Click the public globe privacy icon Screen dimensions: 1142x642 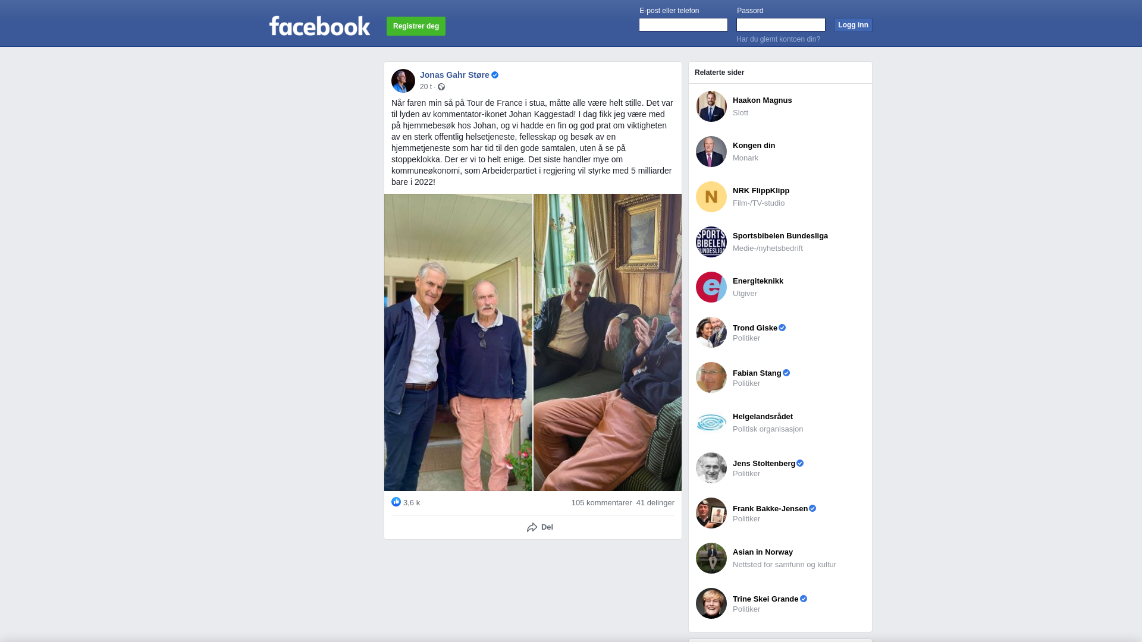[441, 87]
